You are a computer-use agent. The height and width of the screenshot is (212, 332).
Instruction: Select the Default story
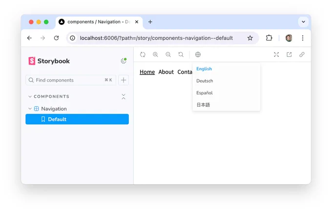pos(77,119)
